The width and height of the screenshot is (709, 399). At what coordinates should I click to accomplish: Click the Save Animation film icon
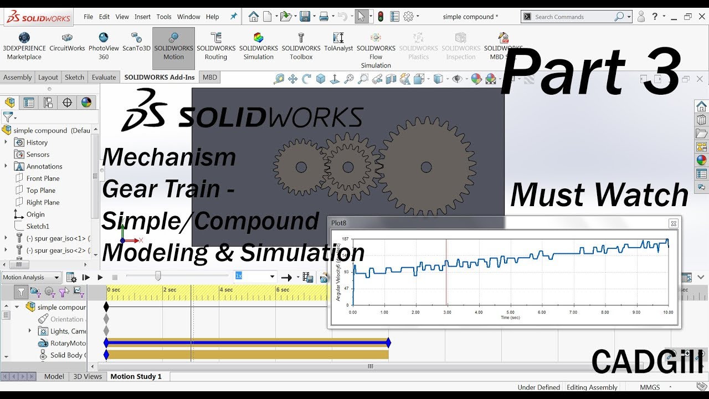coord(309,277)
